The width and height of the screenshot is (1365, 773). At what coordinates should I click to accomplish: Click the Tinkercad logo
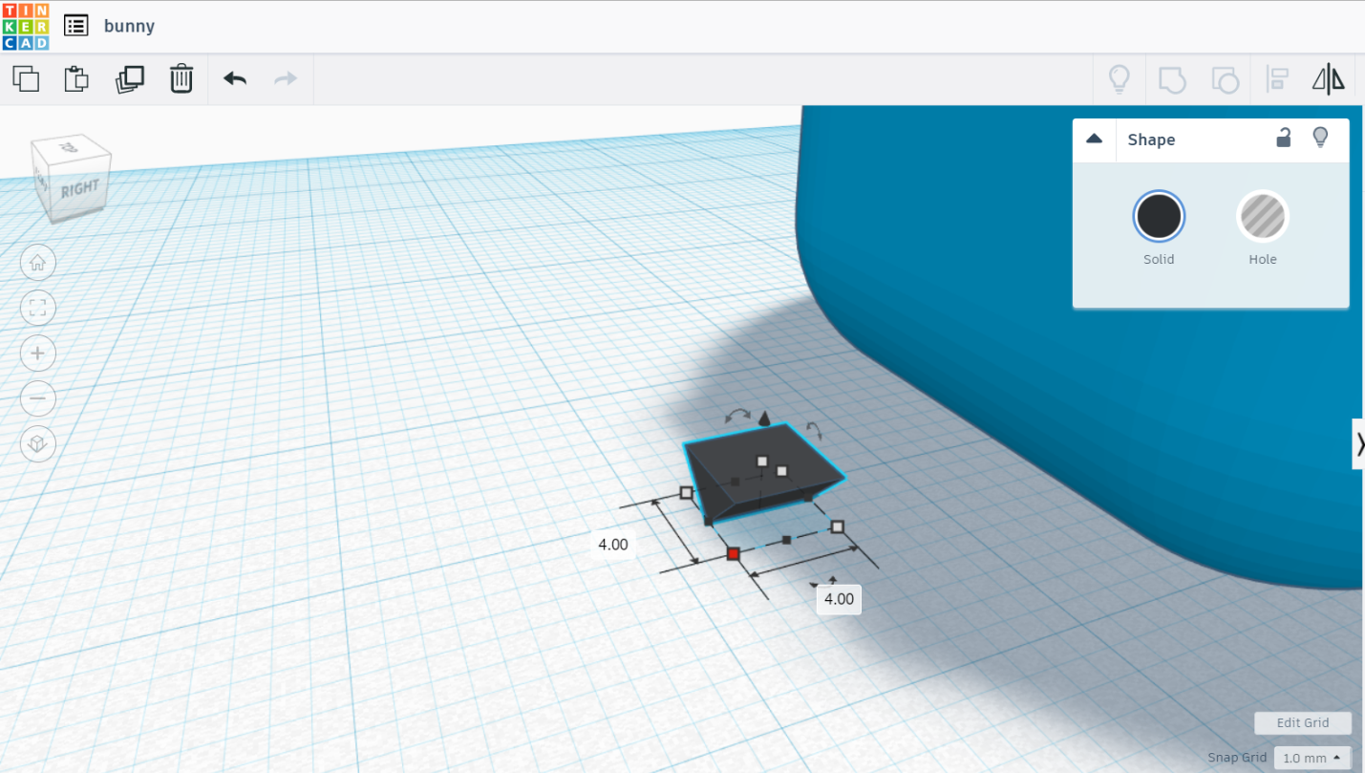pos(26,26)
